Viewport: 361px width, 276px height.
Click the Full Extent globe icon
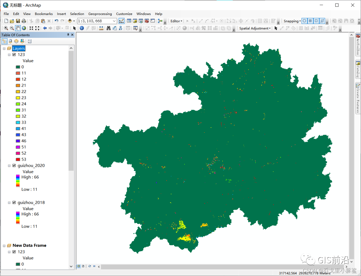coord(24,28)
